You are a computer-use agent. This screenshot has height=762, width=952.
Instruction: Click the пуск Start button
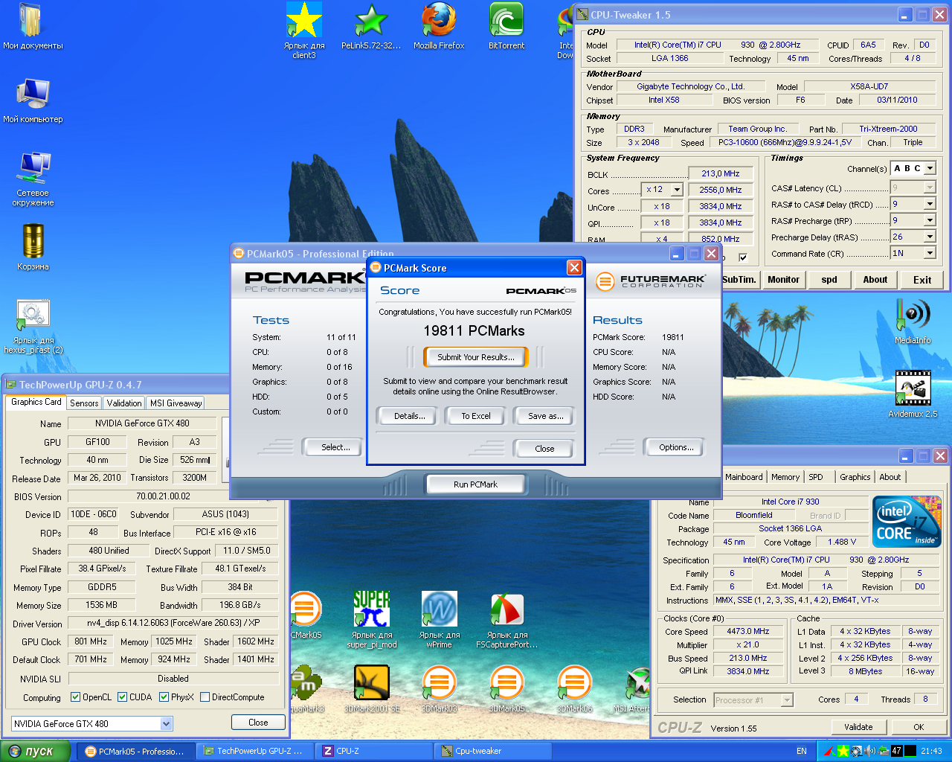point(35,751)
